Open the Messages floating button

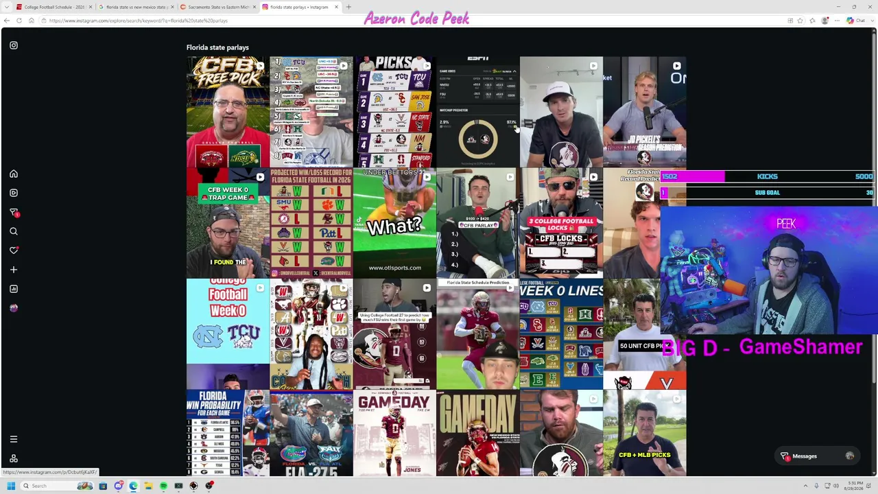[x=818, y=456]
